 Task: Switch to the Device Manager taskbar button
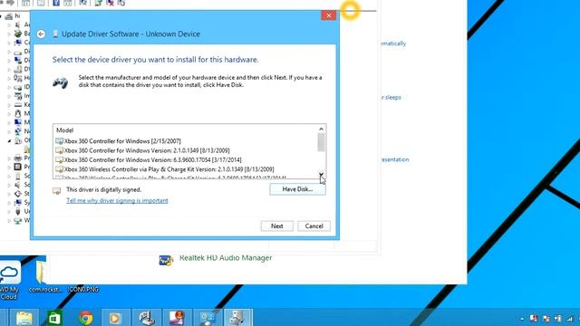(x=237, y=318)
